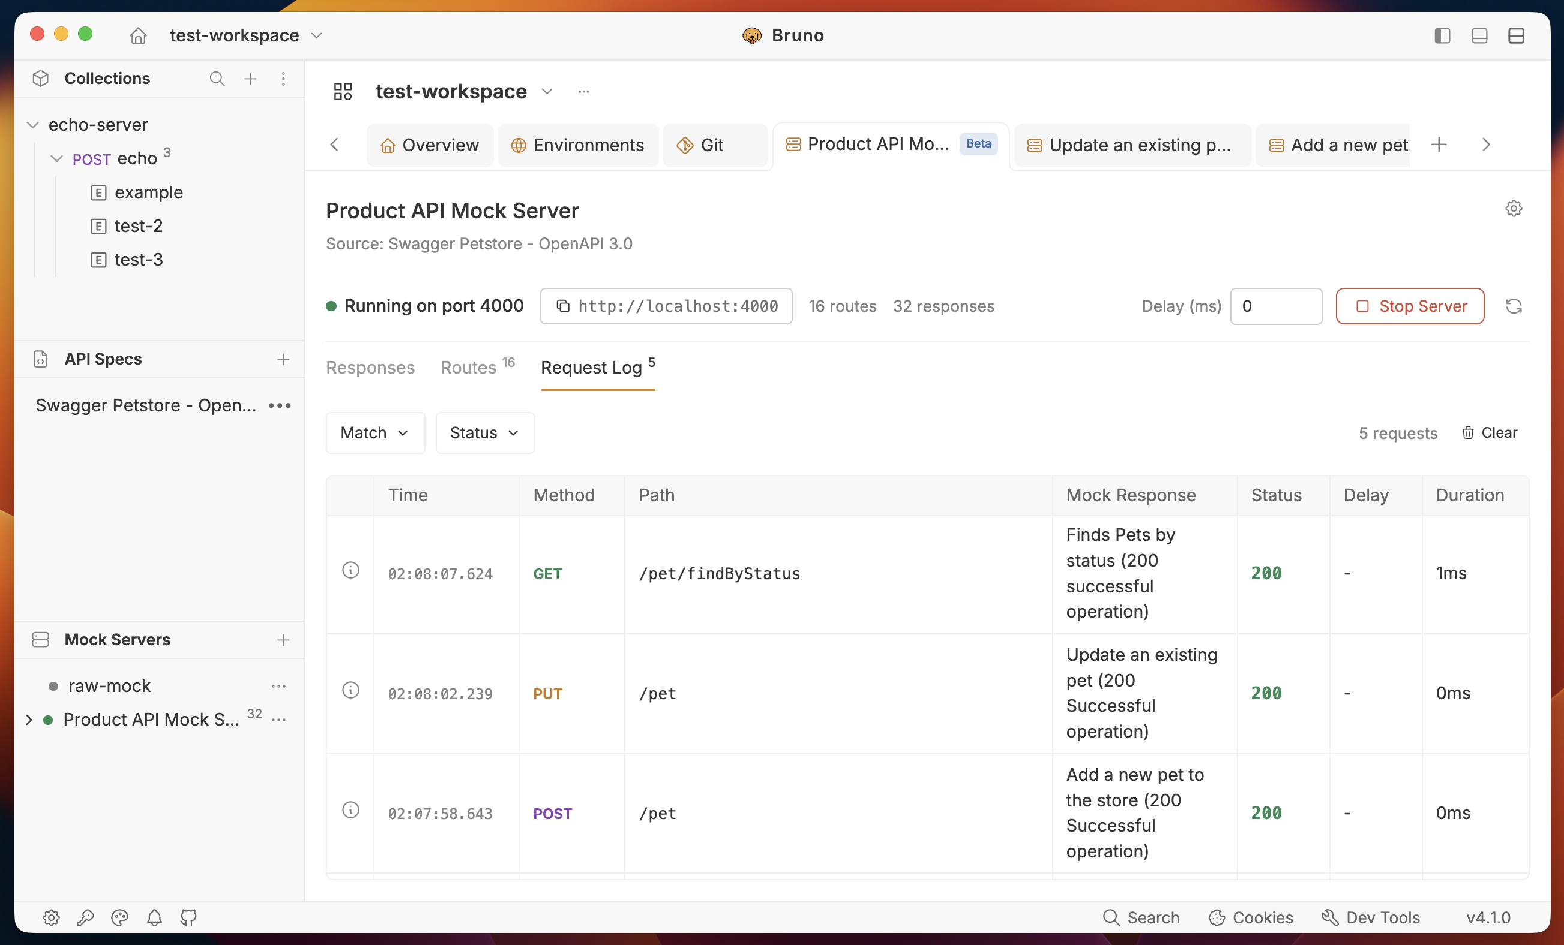
Task: Select raw-mock server in sidebar
Action: [109, 686]
